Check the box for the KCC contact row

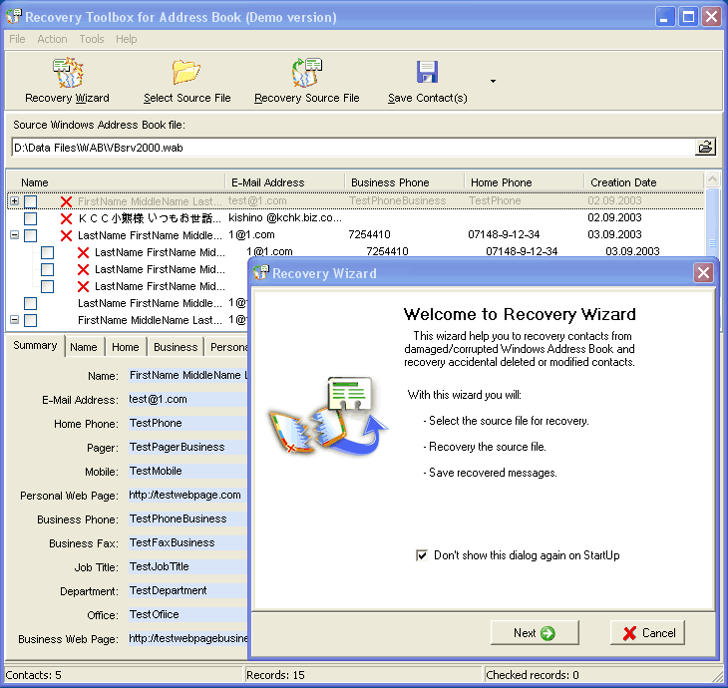(31, 218)
